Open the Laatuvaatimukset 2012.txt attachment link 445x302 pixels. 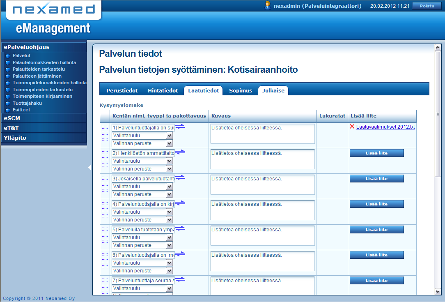click(x=385, y=127)
